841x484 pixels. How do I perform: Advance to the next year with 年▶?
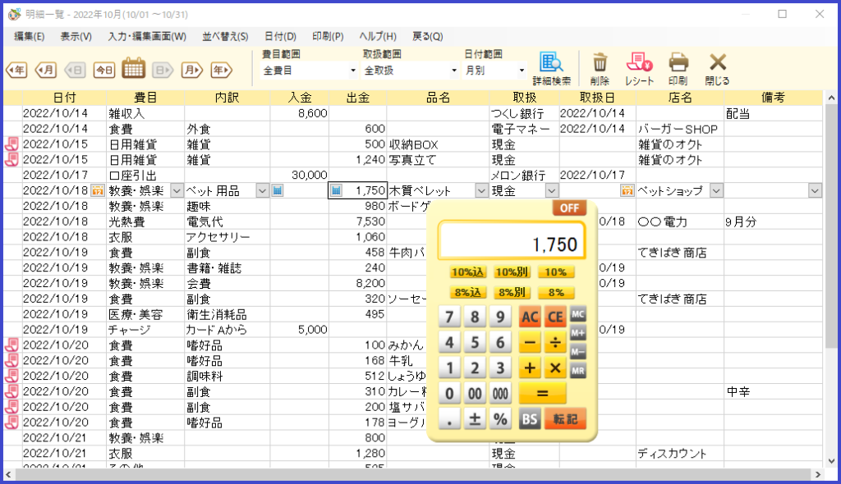pos(221,71)
